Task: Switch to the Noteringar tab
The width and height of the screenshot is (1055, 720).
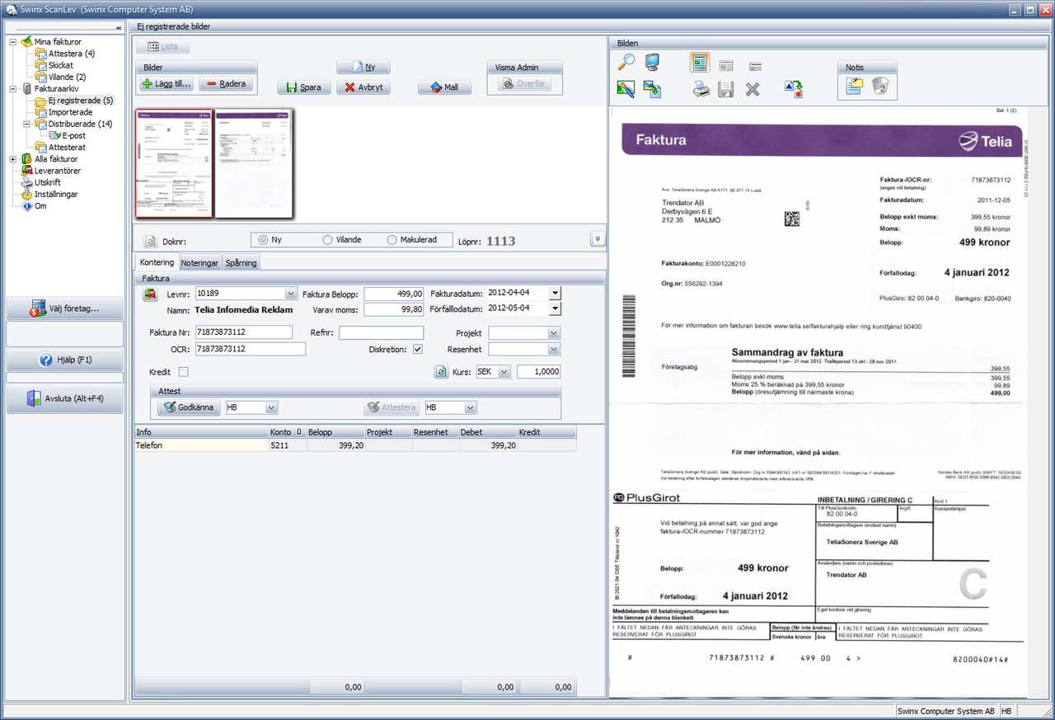Action: pyautogui.click(x=199, y=263)
